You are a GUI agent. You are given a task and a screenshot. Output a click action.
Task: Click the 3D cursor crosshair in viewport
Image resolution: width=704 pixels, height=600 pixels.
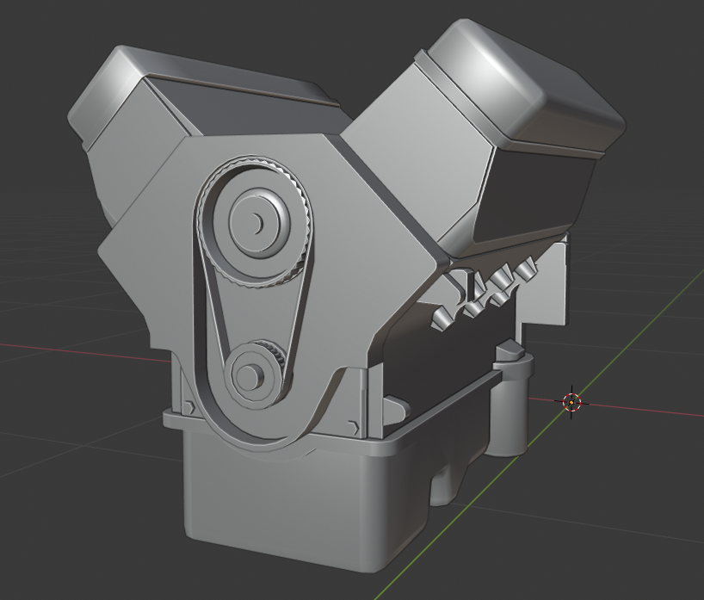(x=571, y=402)
